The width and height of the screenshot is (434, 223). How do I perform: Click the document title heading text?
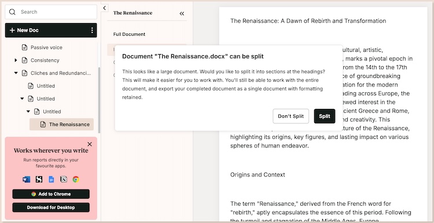click(x=308, y=21)
